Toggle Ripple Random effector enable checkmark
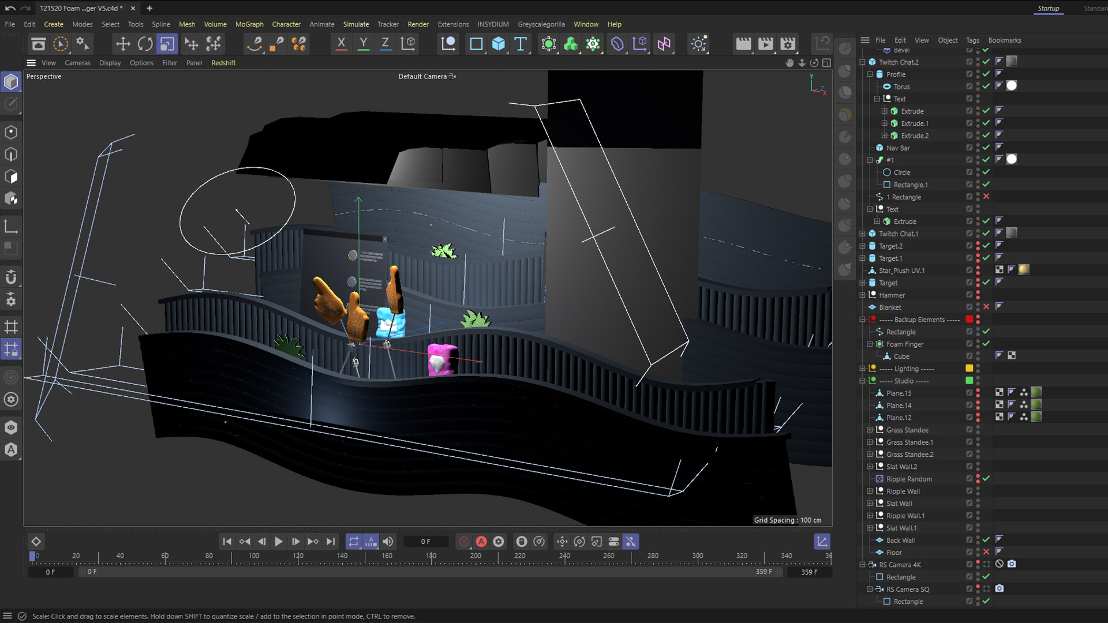The height and width of the screenshot is (623, 1108). [x=986, y=479]
